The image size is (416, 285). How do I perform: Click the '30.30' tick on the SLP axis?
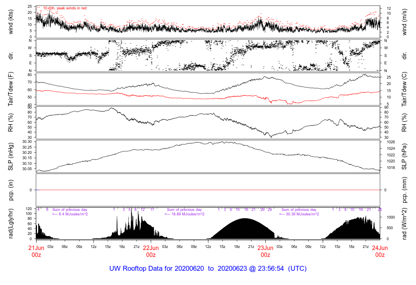(27, 141)
